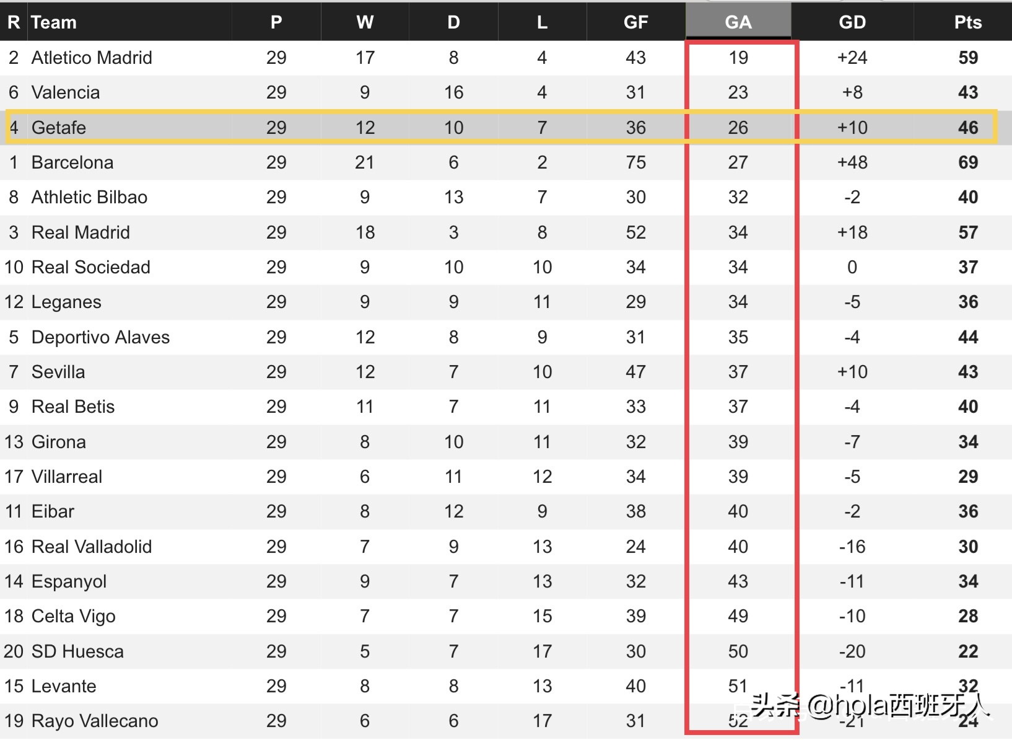Select the Athletic Bilbao row name
1012x740 pixels.
[89, 197]
